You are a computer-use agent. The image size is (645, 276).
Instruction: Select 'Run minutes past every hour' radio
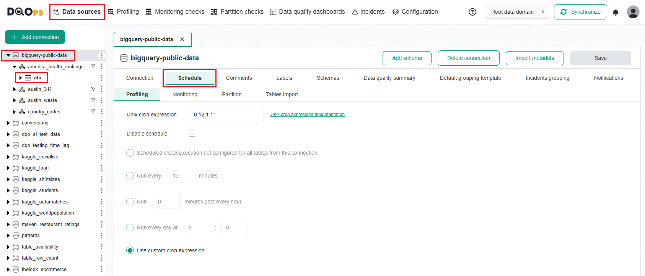130,202
